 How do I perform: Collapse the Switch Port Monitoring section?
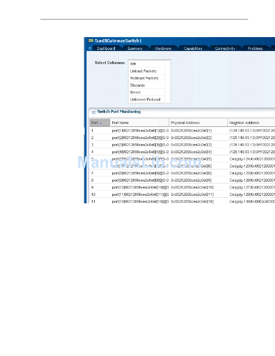93,112
